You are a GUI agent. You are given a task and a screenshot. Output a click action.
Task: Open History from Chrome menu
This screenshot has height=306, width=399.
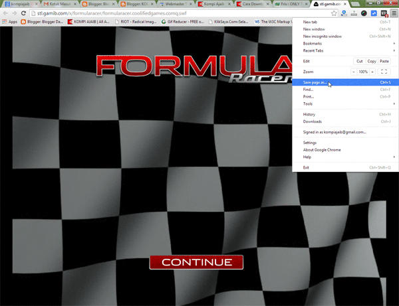(345, 114)
